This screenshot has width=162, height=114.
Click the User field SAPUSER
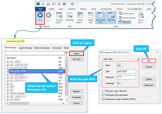126,71
